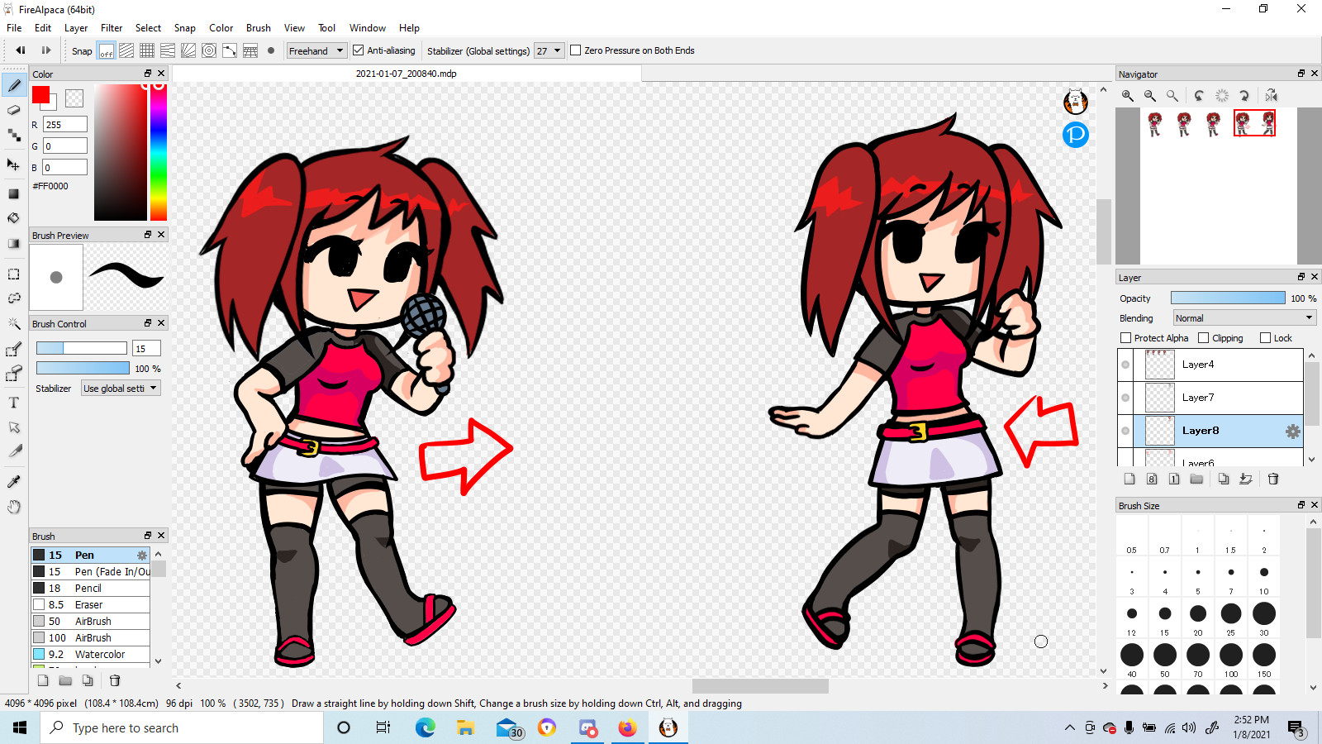
Task: Delete layer using trash icon in Layer panel
Action: [x=1273, y=479]
